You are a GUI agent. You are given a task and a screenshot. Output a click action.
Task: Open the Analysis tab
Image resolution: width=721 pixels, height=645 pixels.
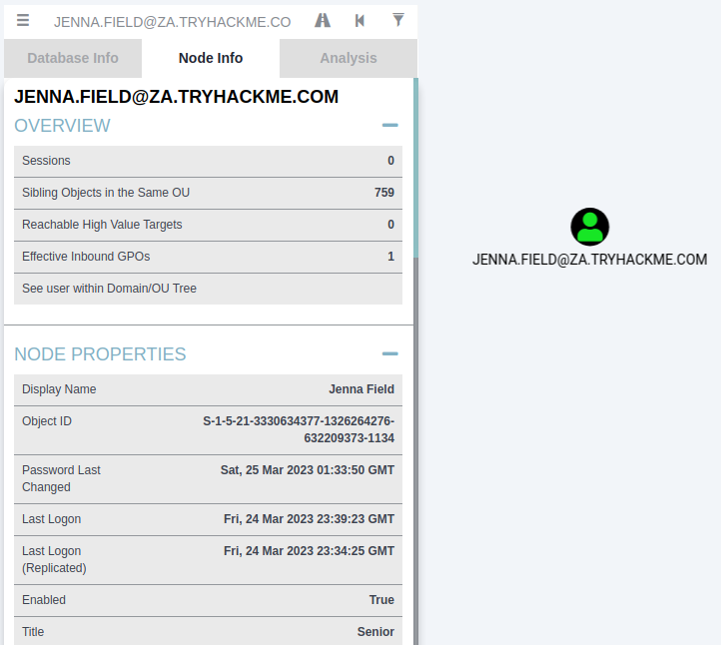pyautogui.click(x=349, y=58)
